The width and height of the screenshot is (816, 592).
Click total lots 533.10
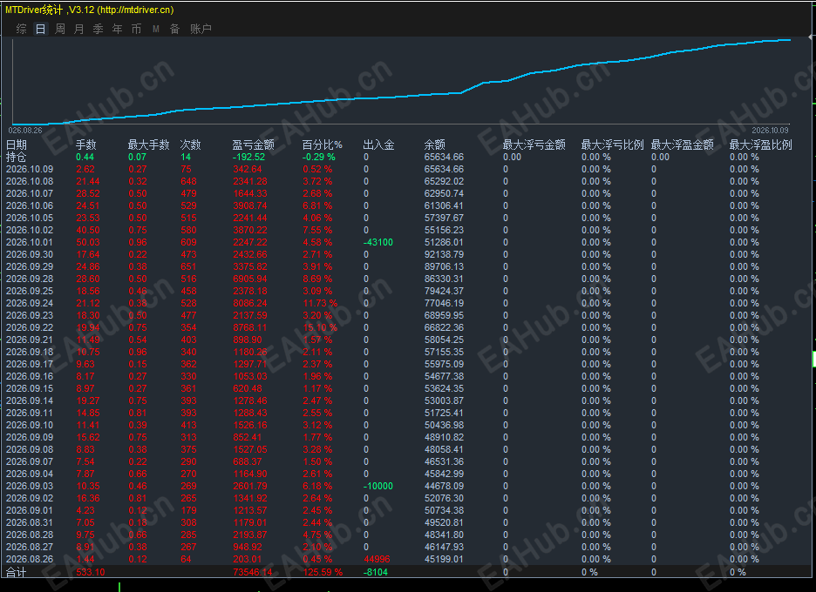coord(90,572)
